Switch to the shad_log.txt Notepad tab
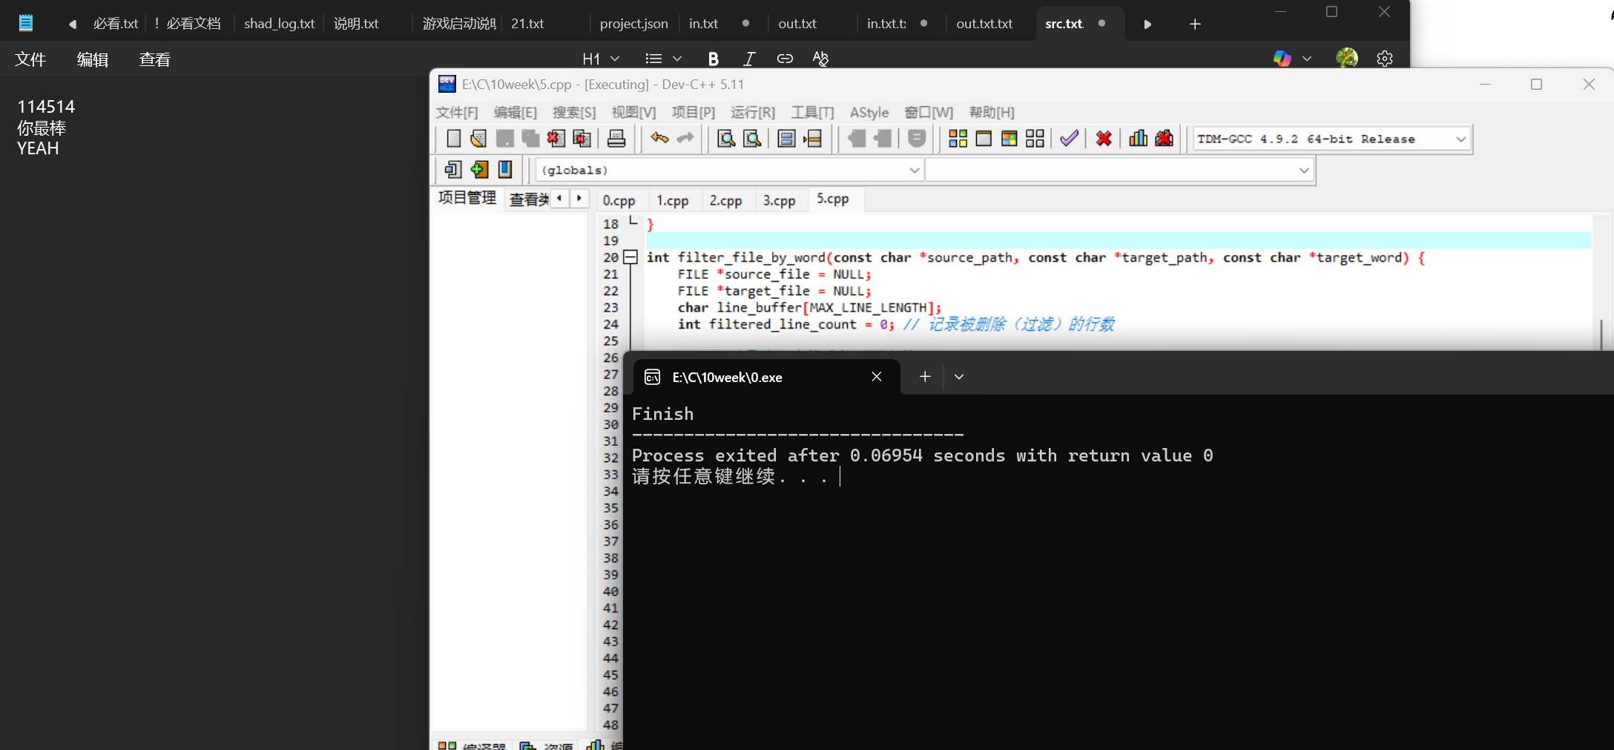1614x750 pixels. coord(279,24)
